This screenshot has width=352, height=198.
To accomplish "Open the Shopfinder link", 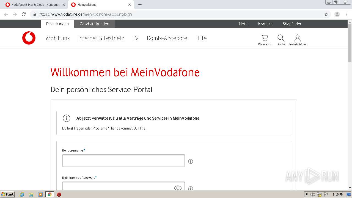I will click(292, 24).
